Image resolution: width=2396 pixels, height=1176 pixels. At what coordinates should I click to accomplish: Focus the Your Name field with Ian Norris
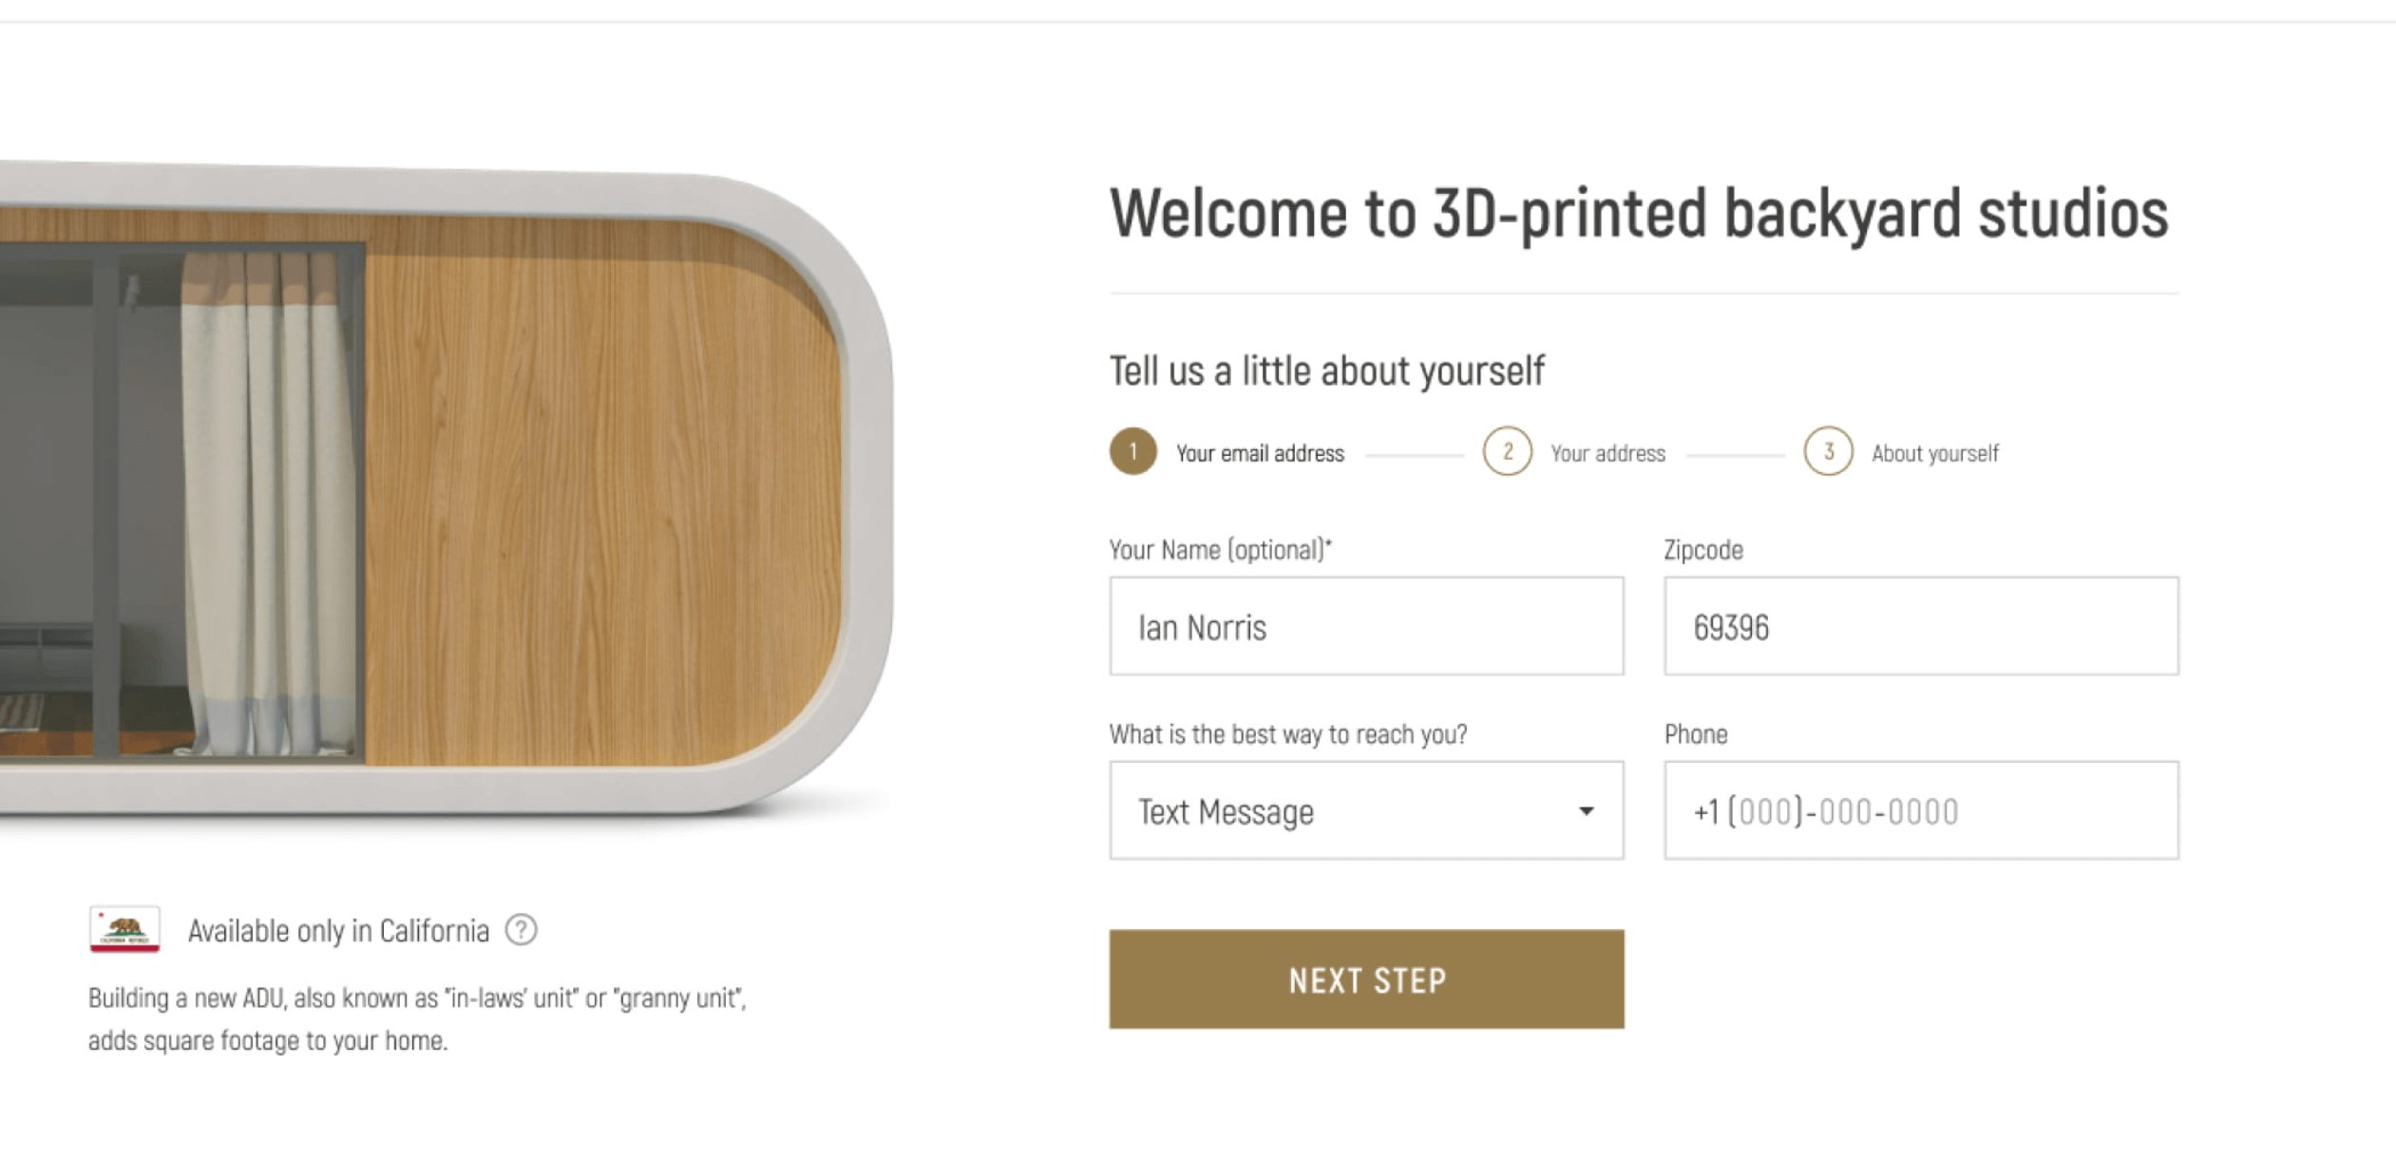click(x=1366, y=627)
